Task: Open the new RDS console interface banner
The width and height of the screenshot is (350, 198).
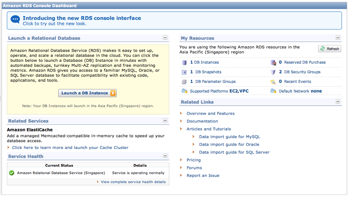Action: point(174,20)
